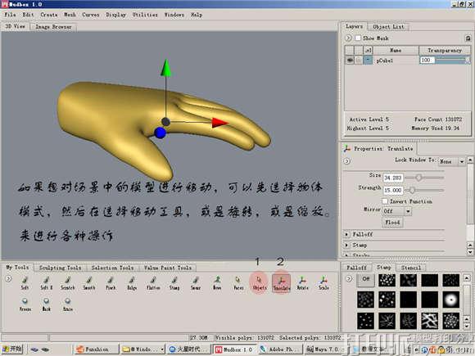This screenshot has width=475, height=356.
Task: Select the Flatten brush tool
Action: 153,283
